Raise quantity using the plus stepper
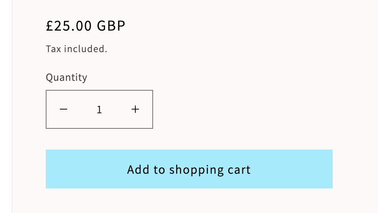378x213 pixels. pyautogui.click(x=135, y=110)
